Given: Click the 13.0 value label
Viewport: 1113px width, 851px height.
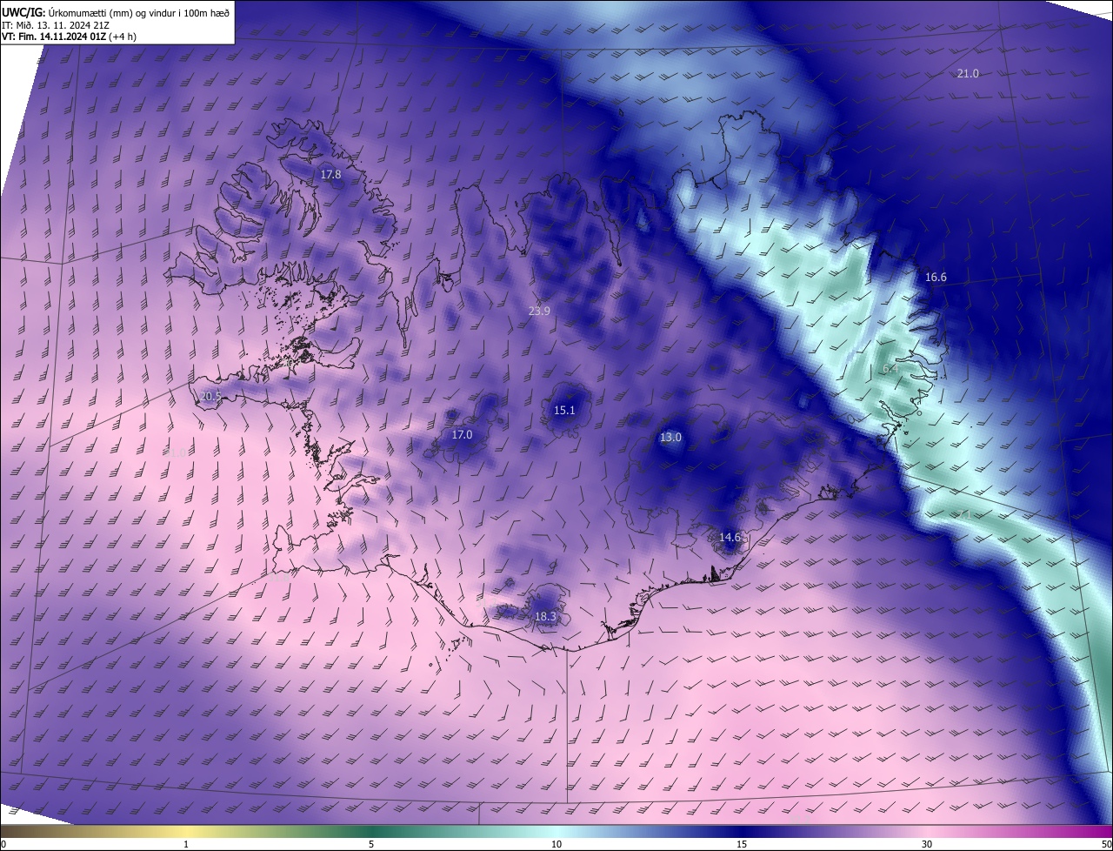Looking at the screenshot, I should click(670, 438).
